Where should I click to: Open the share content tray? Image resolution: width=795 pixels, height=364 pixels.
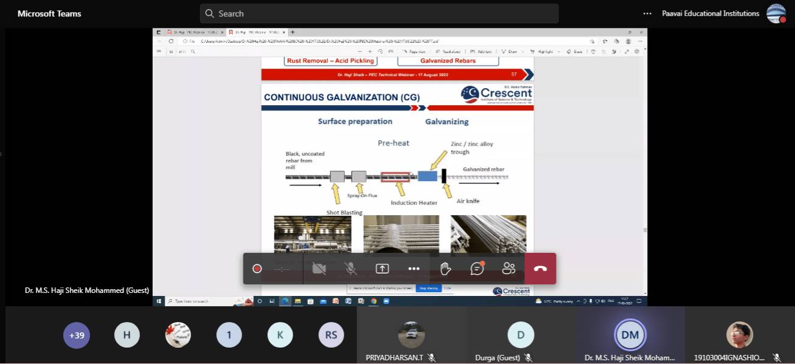[382, 269]
